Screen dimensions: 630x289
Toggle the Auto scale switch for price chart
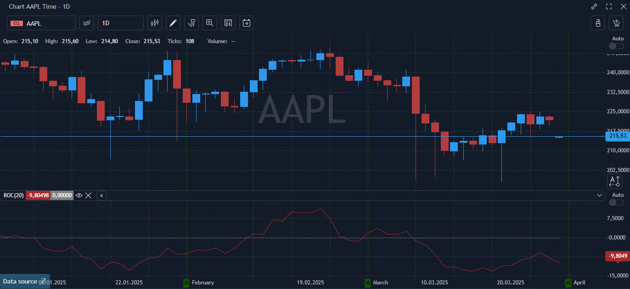click(x=616, y=46)
